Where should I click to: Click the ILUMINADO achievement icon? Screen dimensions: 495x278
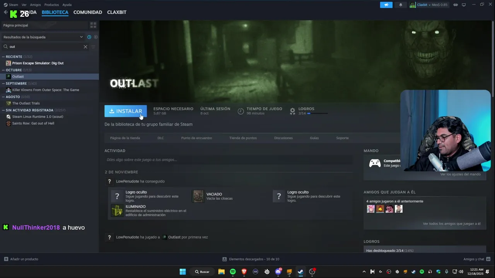(117, 211)
